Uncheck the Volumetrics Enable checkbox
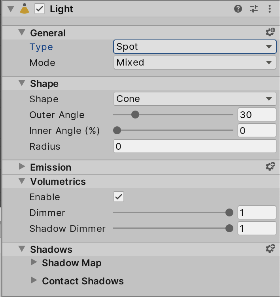 [x=119, y=197]
